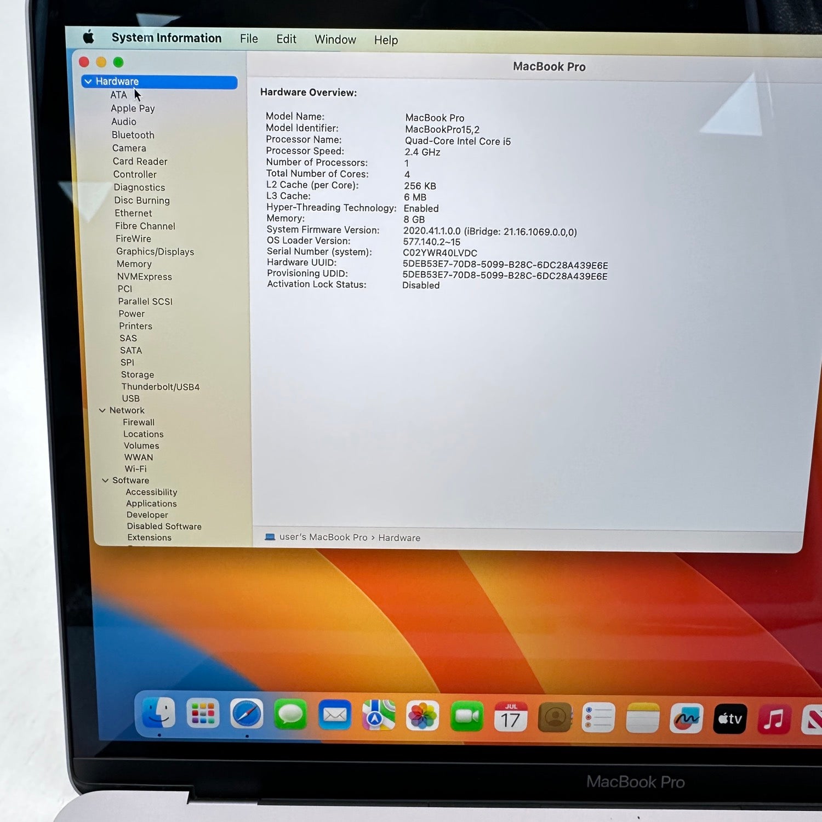
Task: Select Diagnostics in sidebar
Action: click(x=139, y=187)
